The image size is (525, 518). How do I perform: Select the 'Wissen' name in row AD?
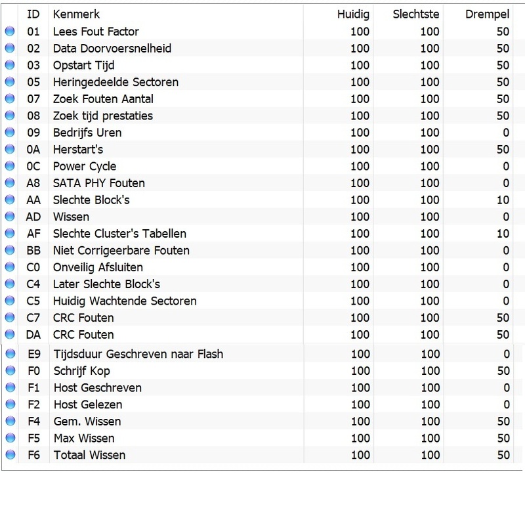71,217
